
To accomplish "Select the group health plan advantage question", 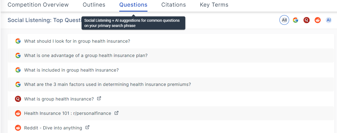I will click(86, 56).
